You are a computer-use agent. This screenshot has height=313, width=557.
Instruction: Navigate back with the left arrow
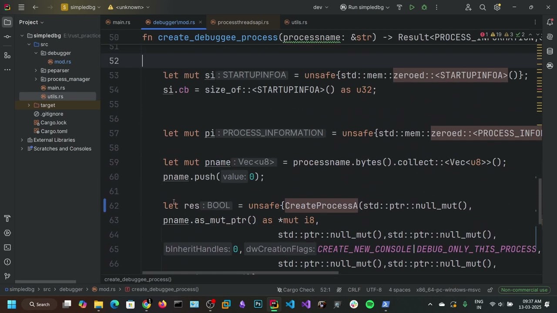[36, 7]
